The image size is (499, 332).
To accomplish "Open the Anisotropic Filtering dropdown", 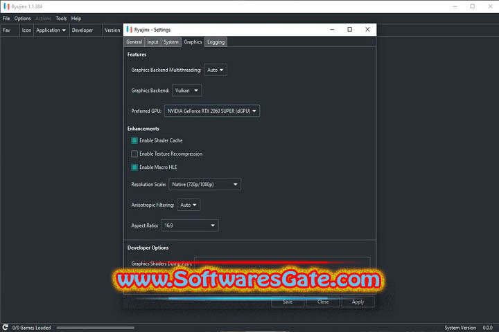I will [x=189, y=205].
